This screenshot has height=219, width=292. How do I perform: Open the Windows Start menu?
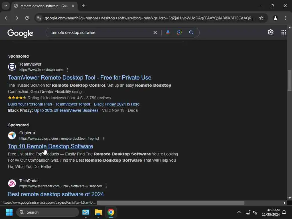9,212
